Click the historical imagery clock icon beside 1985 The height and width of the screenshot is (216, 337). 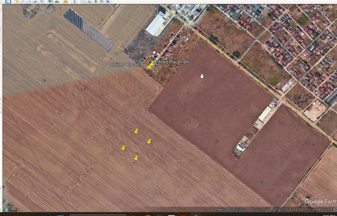[6, 209]
